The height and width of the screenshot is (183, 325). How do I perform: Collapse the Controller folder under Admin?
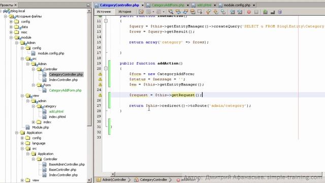pos(34,69)
